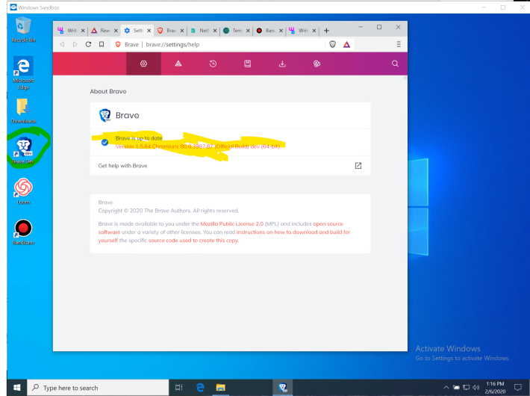
Task: Open a new tab with plus button
Action: 326,31
